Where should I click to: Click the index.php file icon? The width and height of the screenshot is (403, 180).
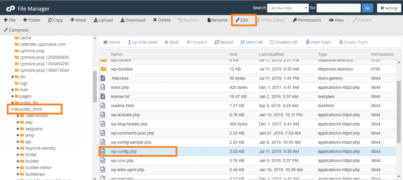[x=103, y=87]
